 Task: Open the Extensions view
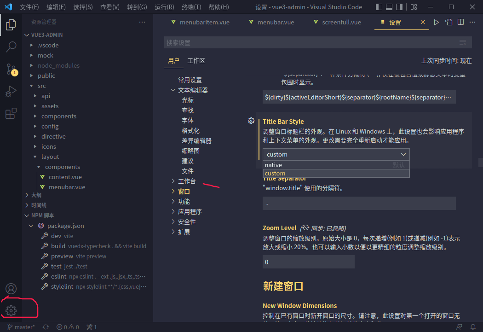tap(11, 113)
